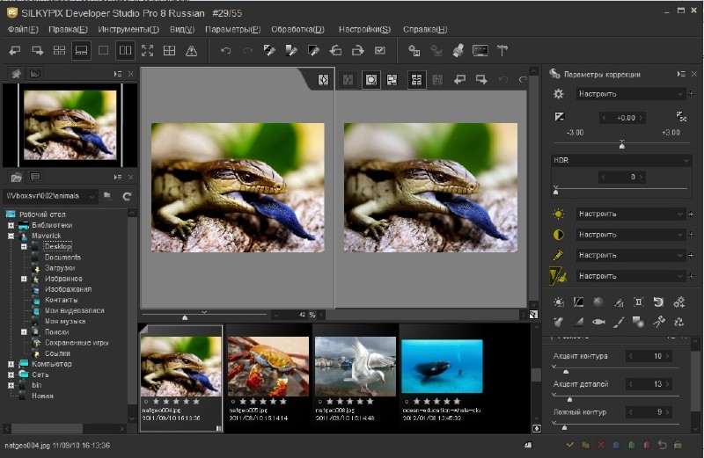The width and height of the screenshot is (704, 458).
Task: Open the Справка menu
Action: [424, 29]
